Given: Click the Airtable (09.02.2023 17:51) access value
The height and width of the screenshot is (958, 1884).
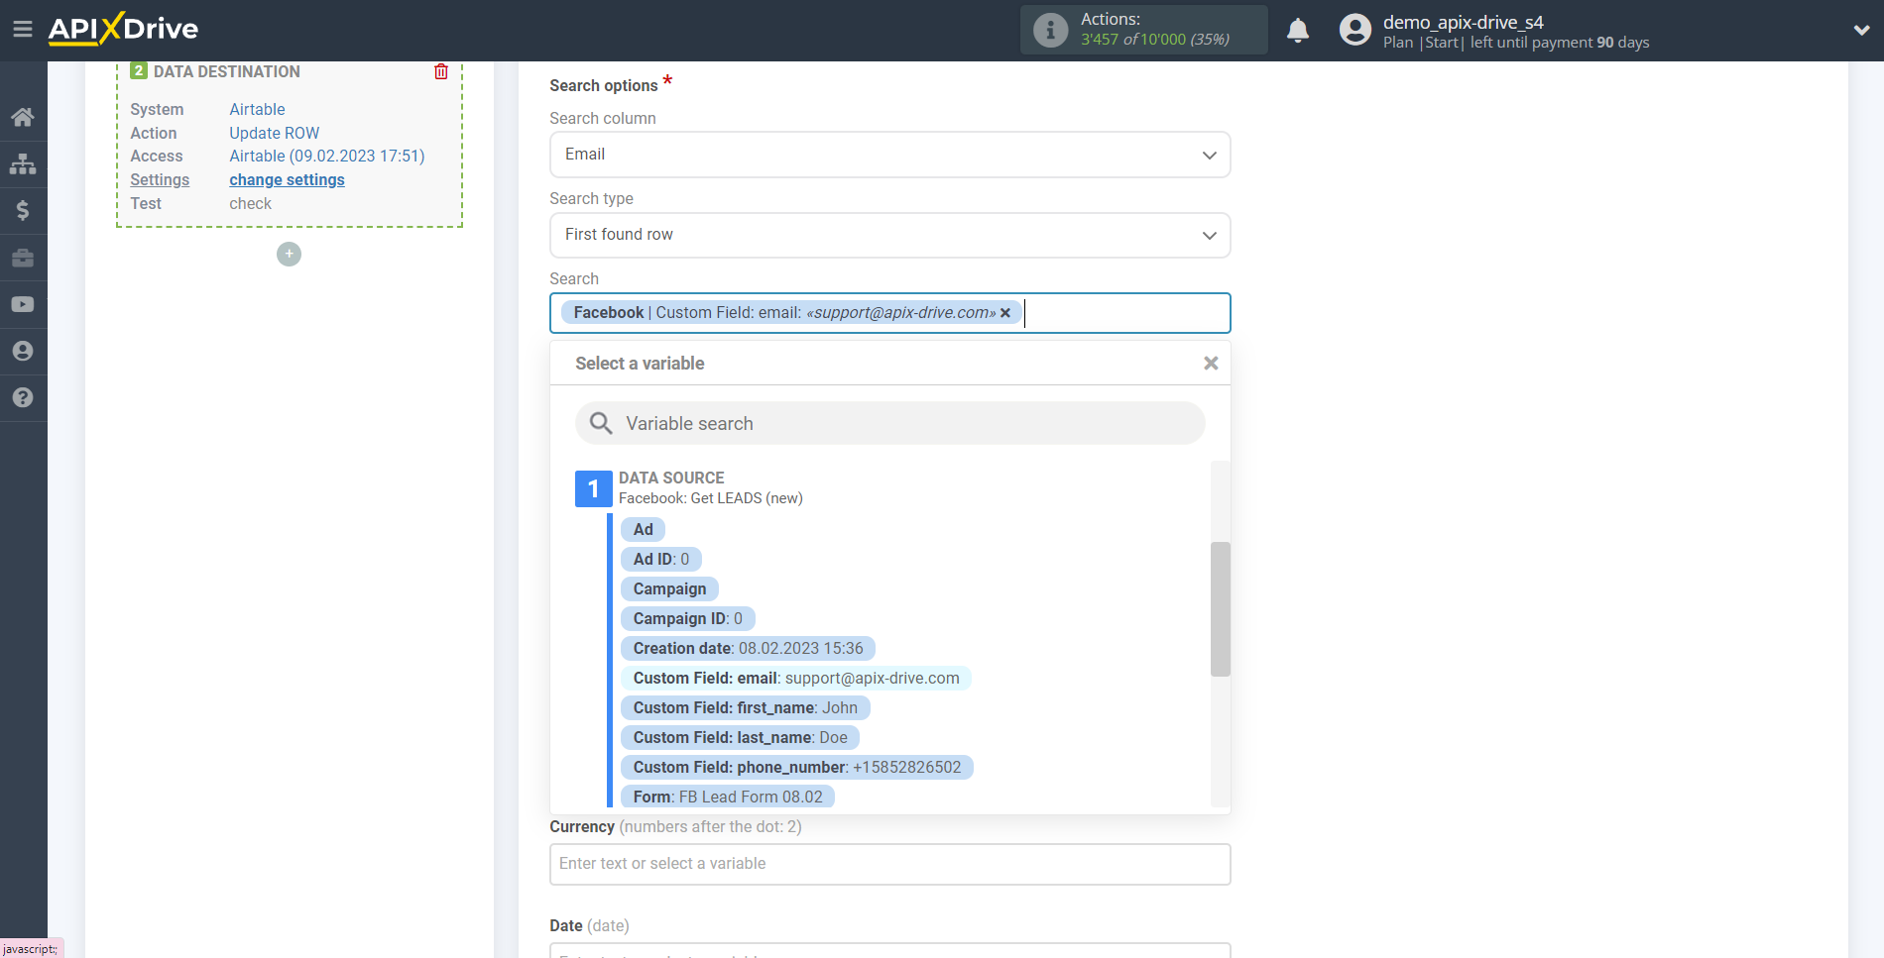Looking at the screenshot, I should pyautogui.click(x=326, y=156).
